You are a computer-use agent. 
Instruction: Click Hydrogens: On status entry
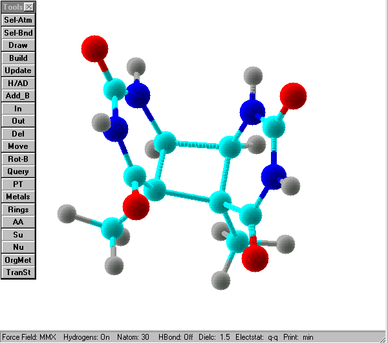87,337
